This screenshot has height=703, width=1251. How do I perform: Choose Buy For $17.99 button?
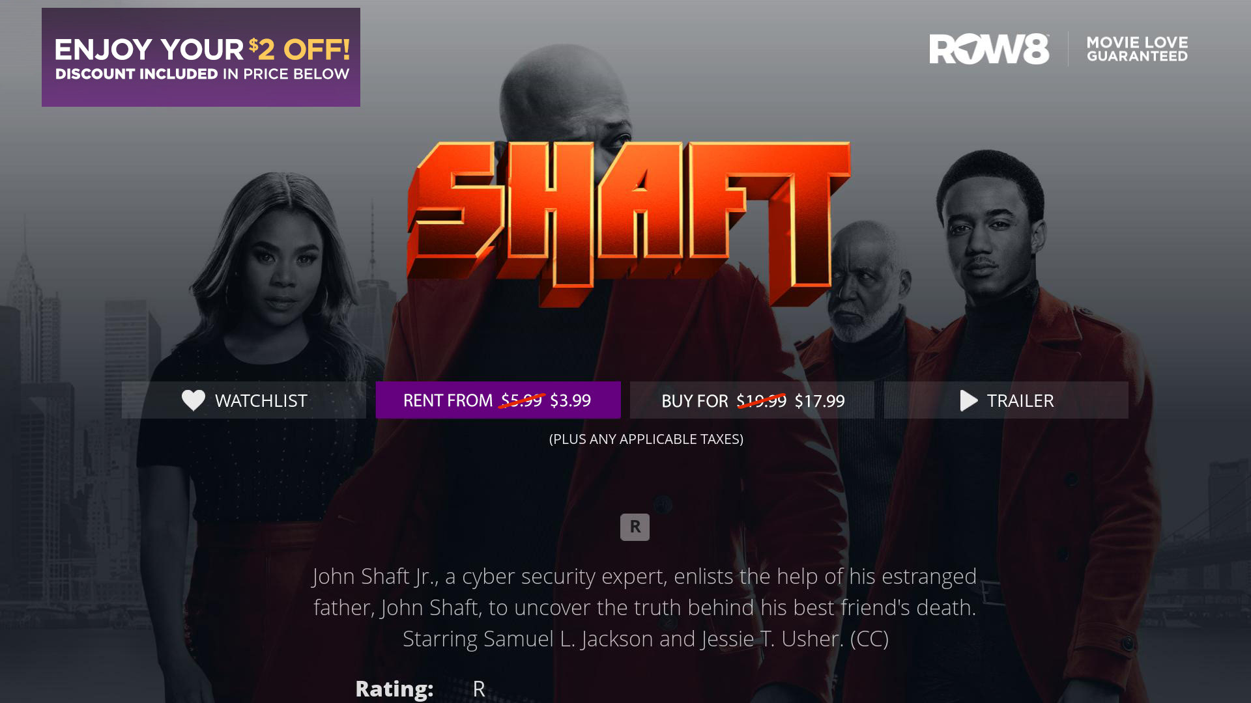pyautogui.click(x=752, y=400)
